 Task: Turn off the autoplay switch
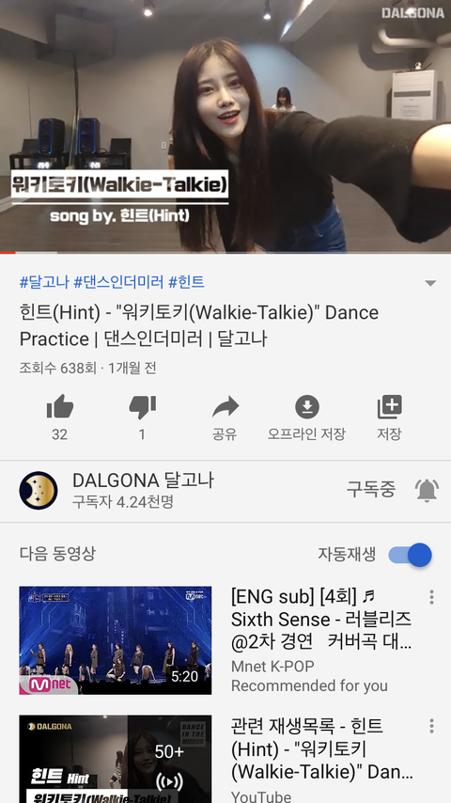410,555
